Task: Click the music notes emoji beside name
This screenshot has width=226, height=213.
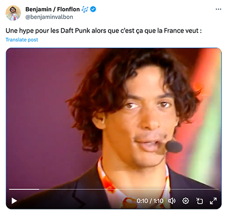Action: [85, 10]
